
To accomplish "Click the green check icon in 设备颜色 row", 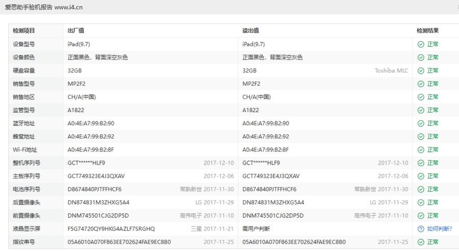I will [x=421, y=57].
